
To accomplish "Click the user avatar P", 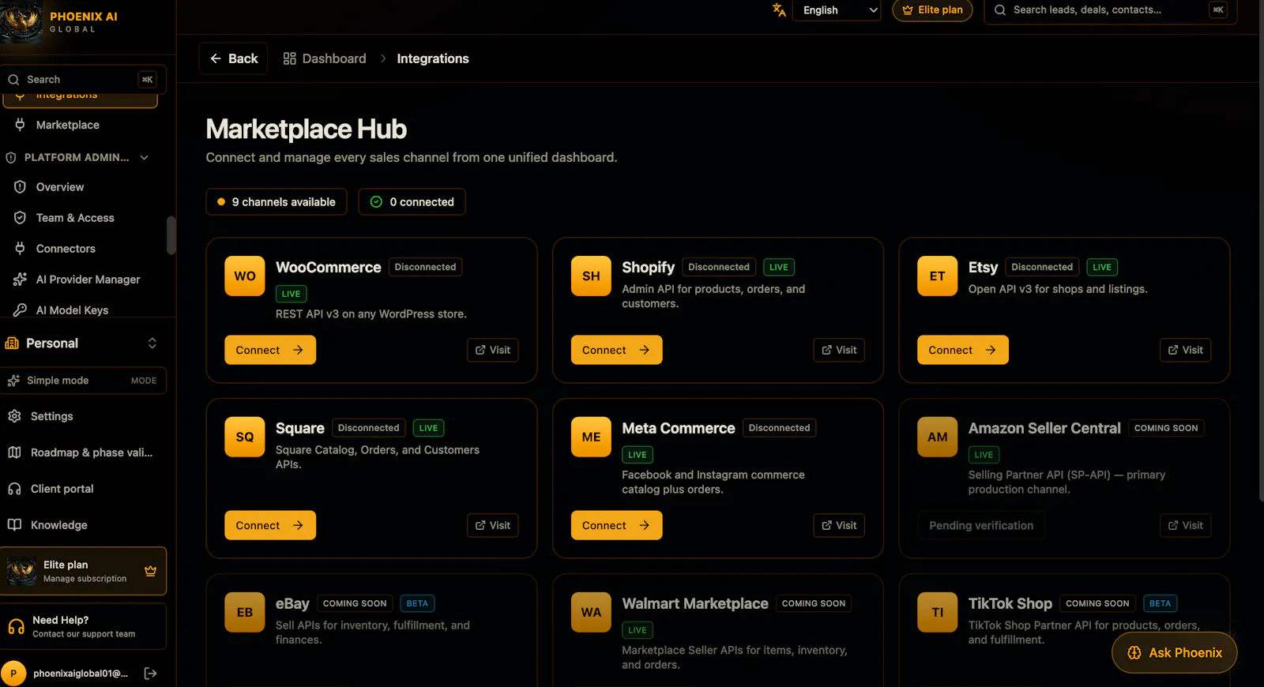I will (13, 674).
